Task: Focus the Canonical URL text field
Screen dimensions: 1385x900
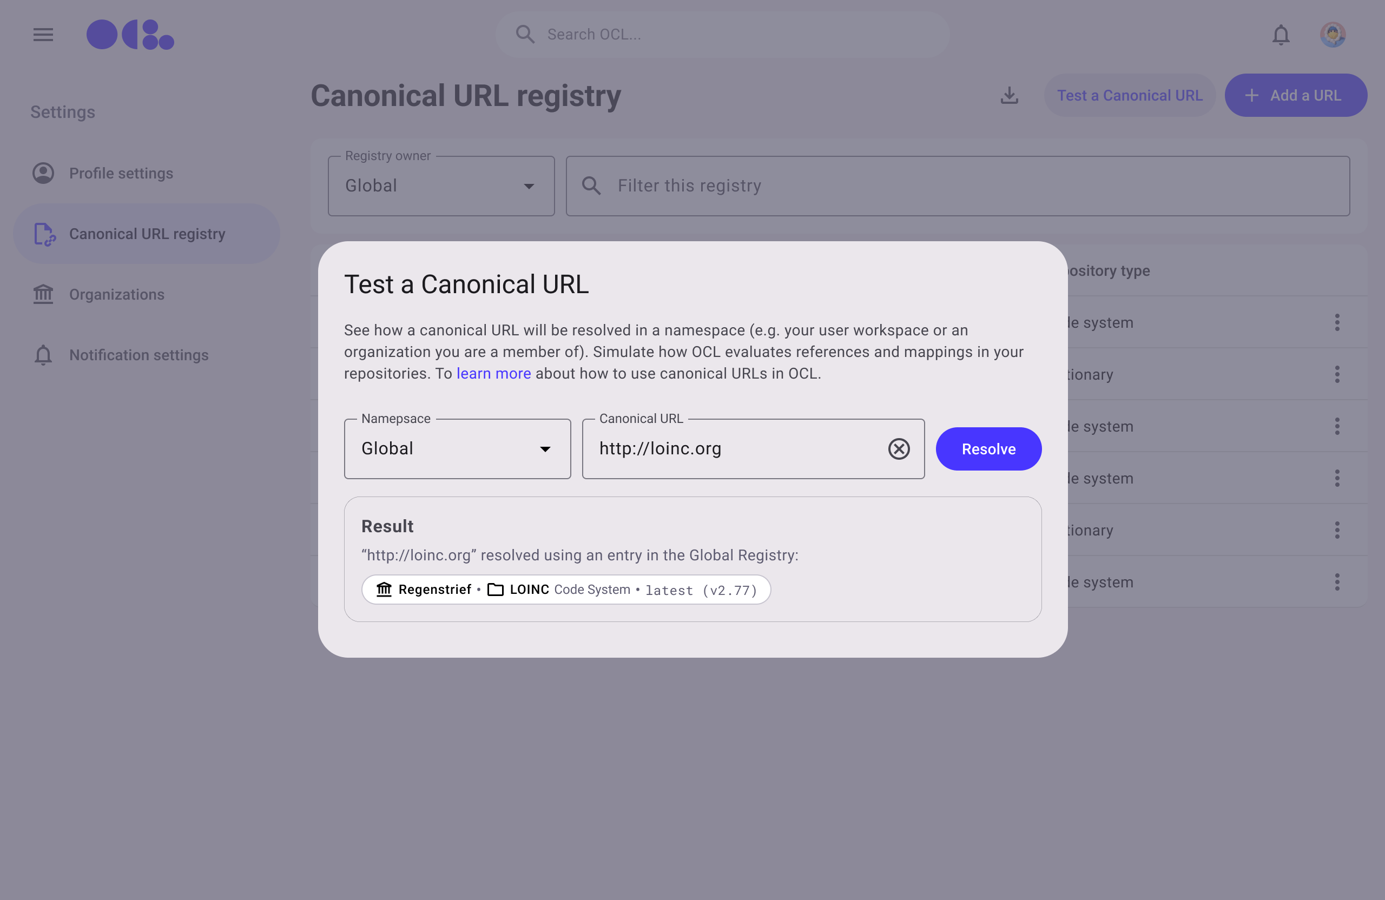Action: 736,449
